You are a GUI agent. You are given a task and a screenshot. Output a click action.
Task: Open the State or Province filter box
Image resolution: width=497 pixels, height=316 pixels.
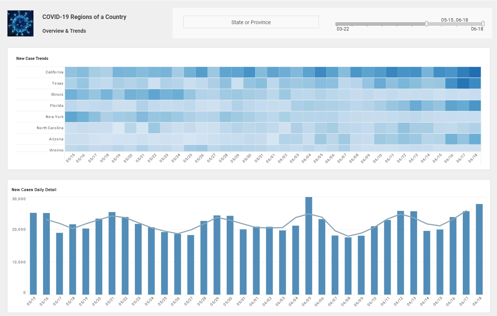(x=251, y=22)
